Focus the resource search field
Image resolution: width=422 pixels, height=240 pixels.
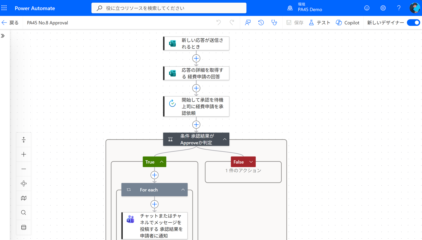[169, 8]
